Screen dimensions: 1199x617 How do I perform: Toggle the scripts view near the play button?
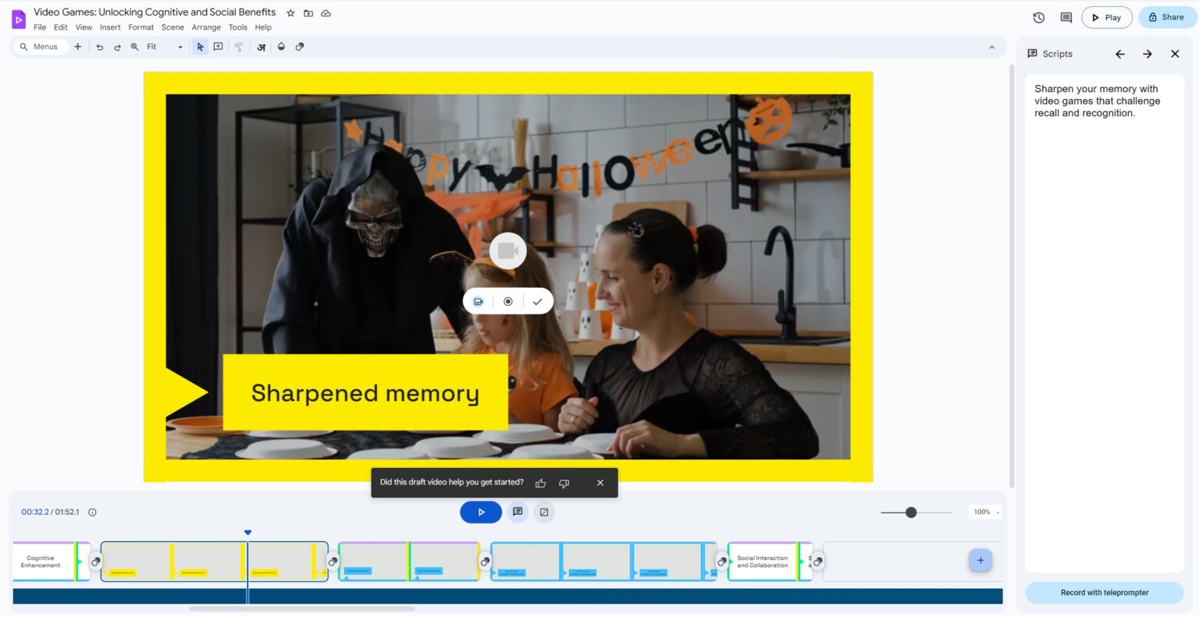(518, 512)
